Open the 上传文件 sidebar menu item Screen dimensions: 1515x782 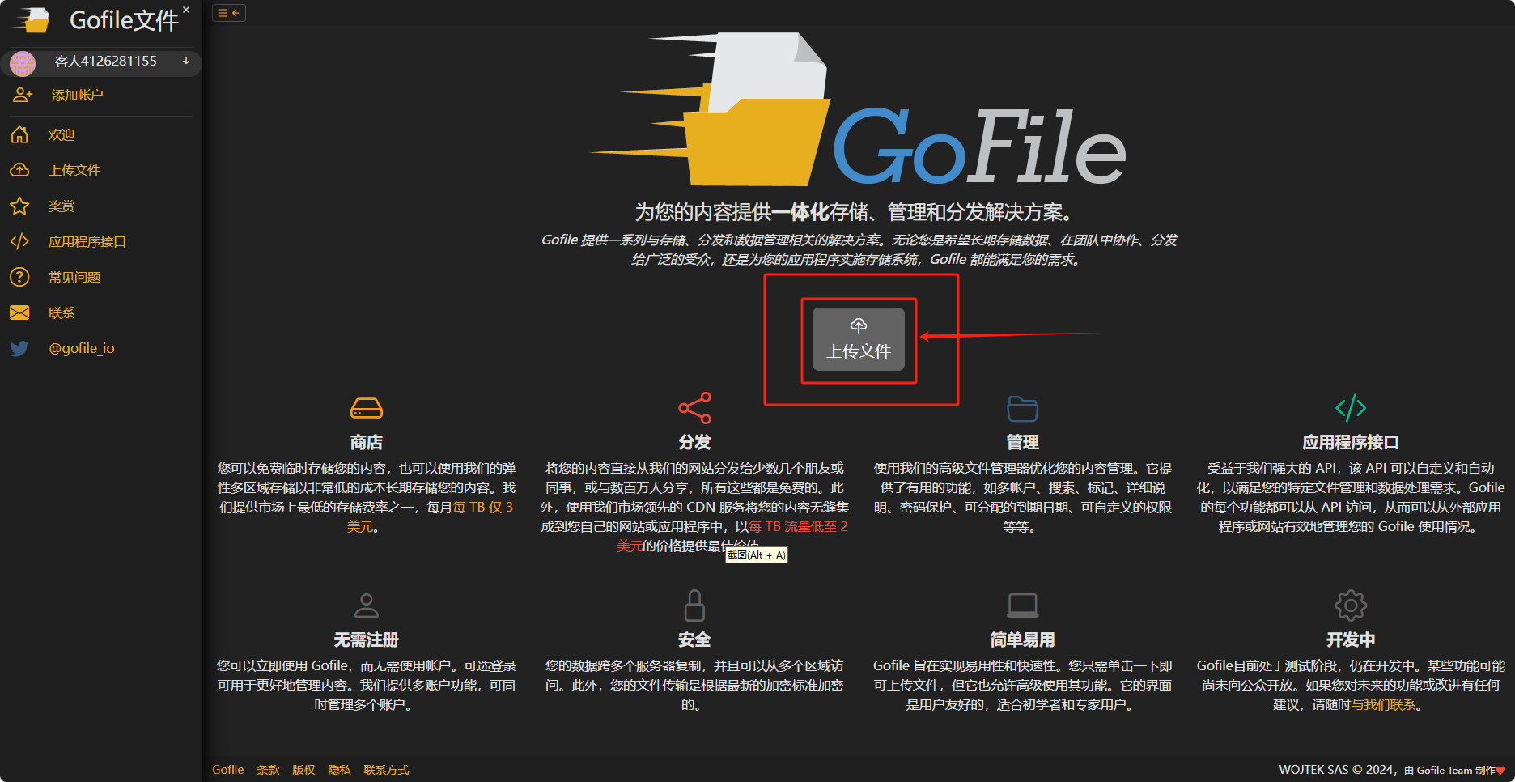[x=74, y=171]
